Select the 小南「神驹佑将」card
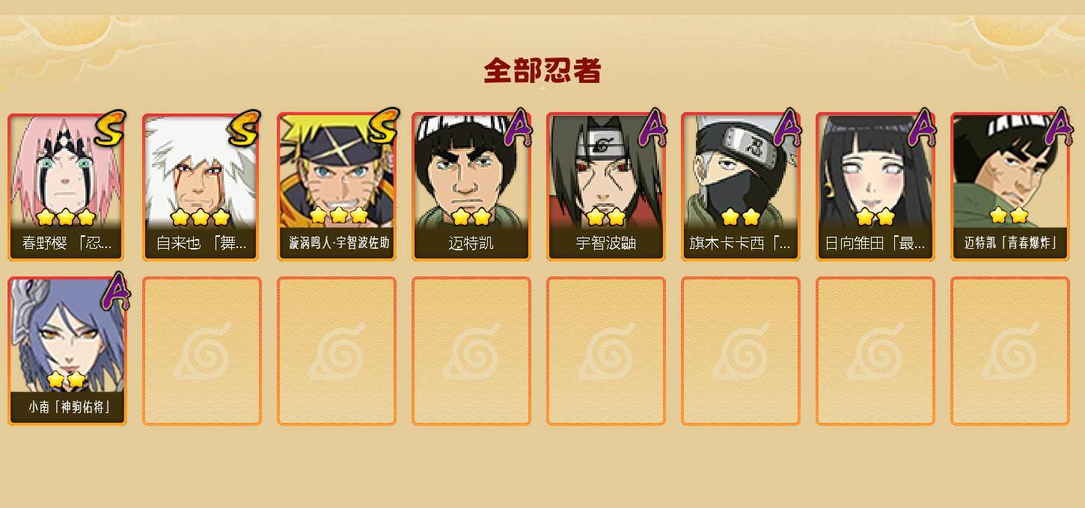This screenshot has height=508, width=1085. tap(67, 351)
